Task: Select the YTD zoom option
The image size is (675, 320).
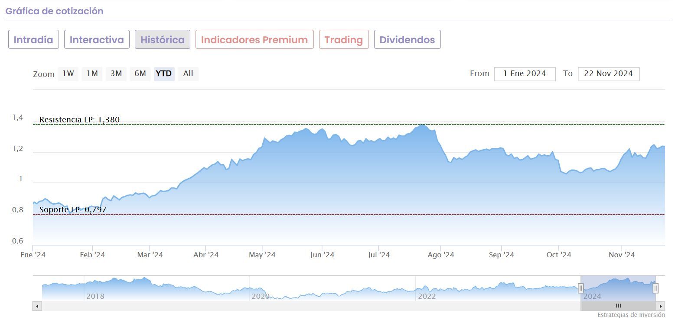Action: click(164, 74)
